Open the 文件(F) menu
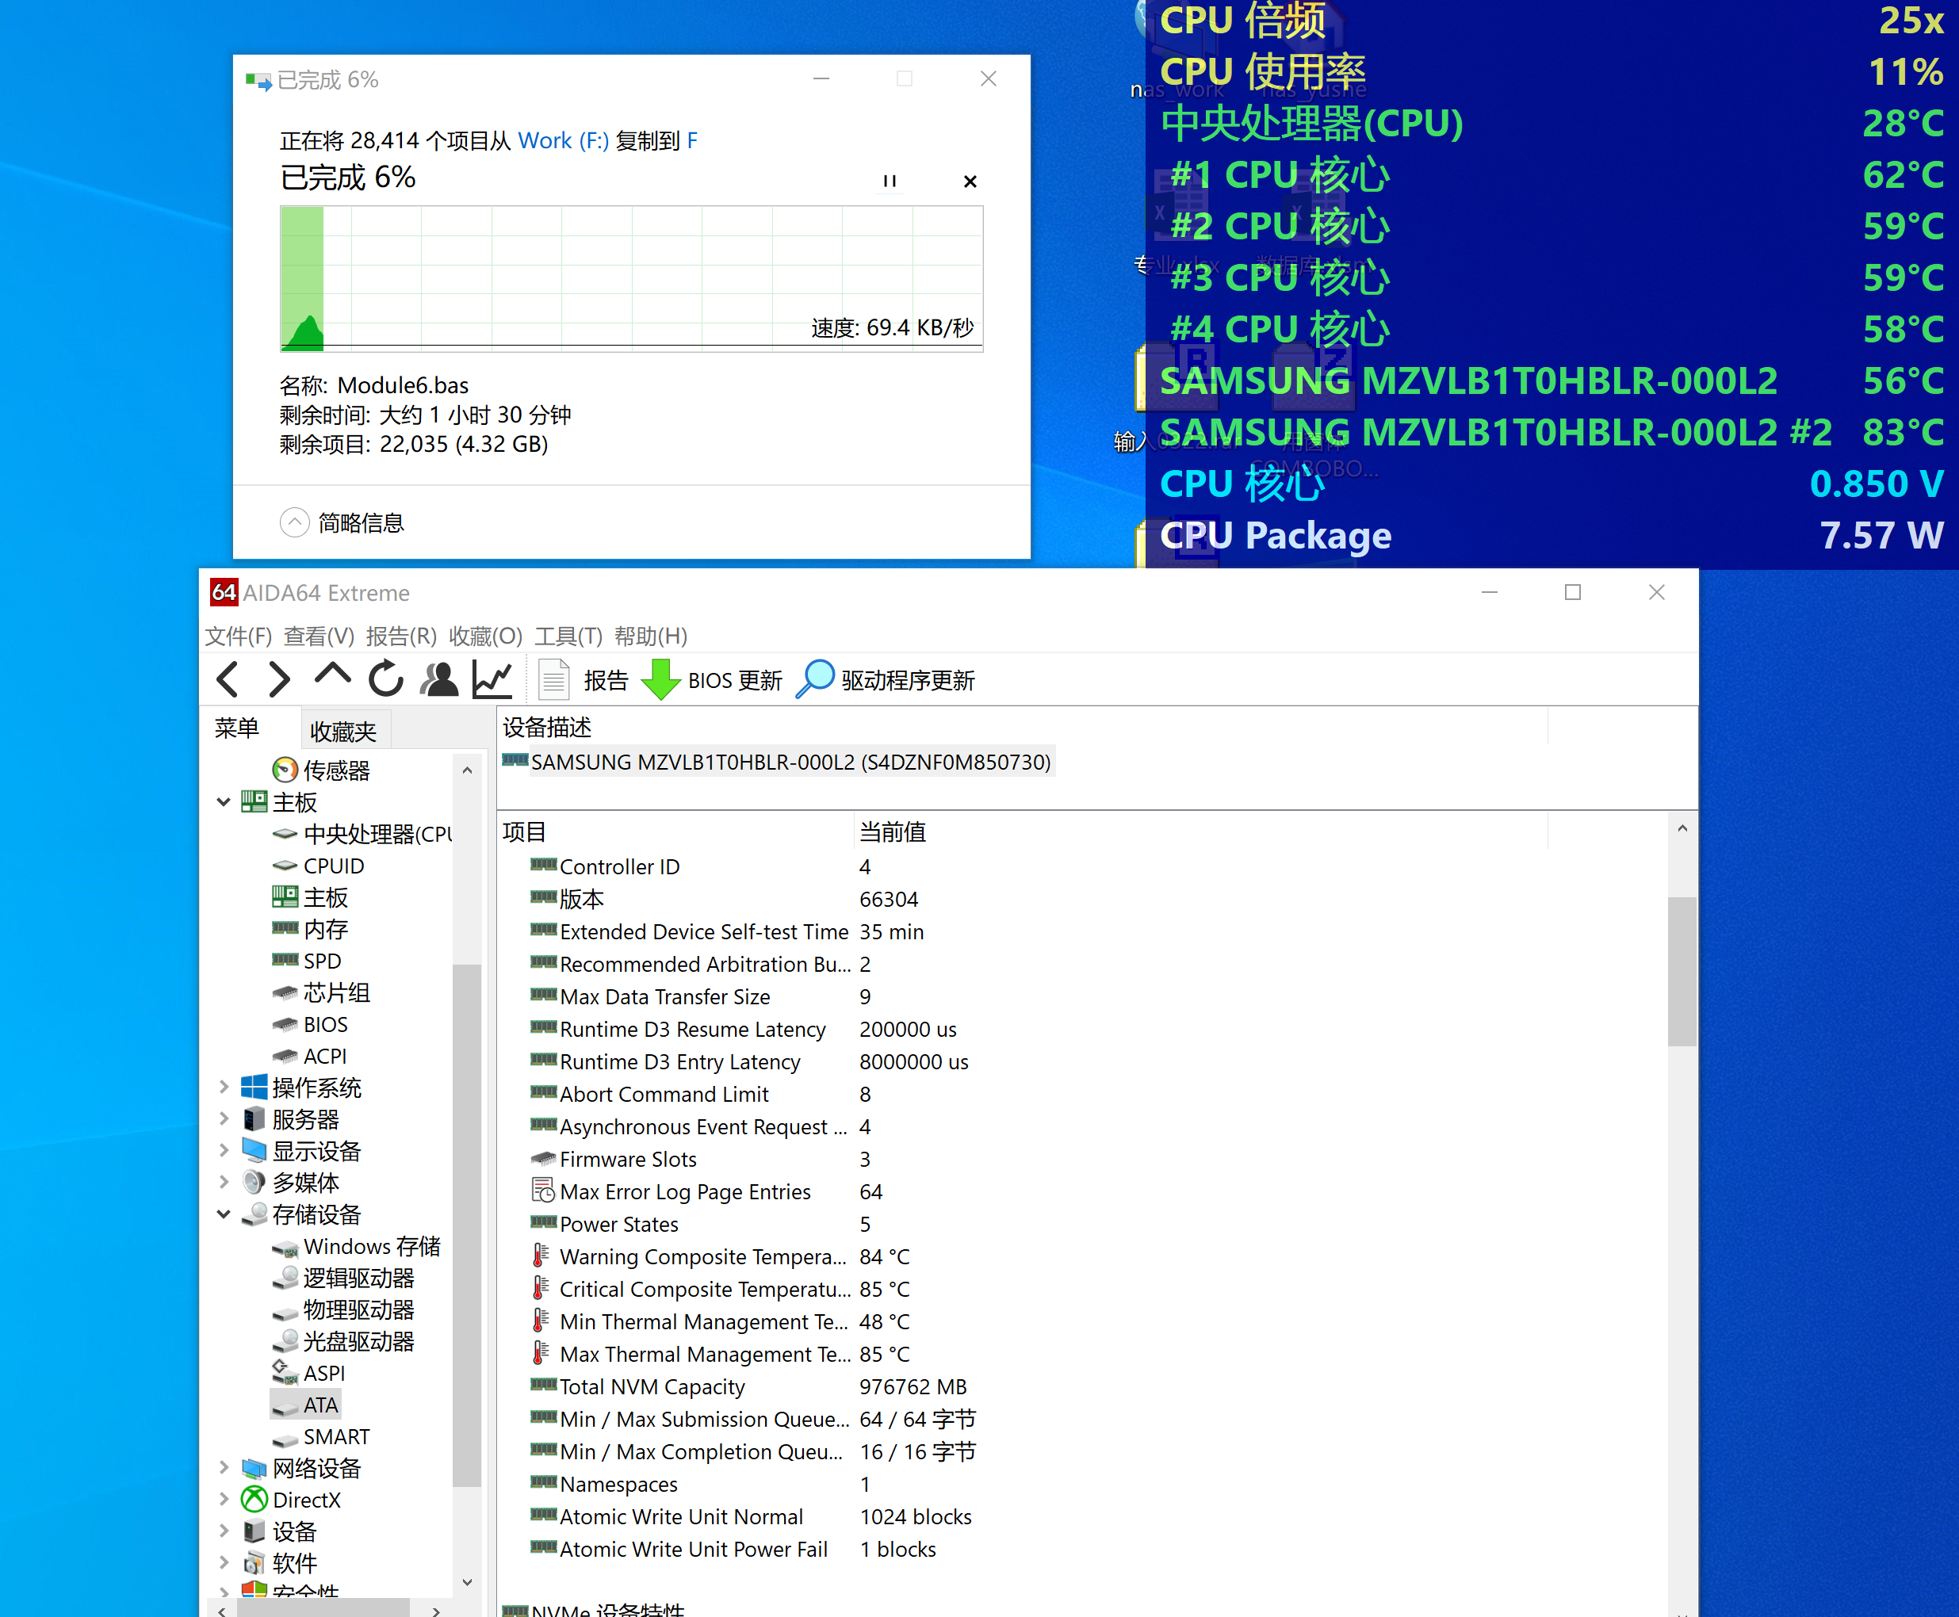Image resolution: width=1959 pixels, height=1617 pixels. (239, 636)
